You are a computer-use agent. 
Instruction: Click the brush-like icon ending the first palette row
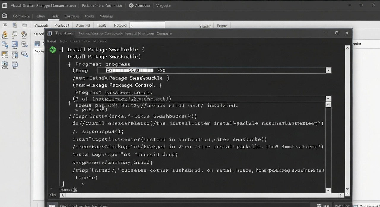pos(24,34)
